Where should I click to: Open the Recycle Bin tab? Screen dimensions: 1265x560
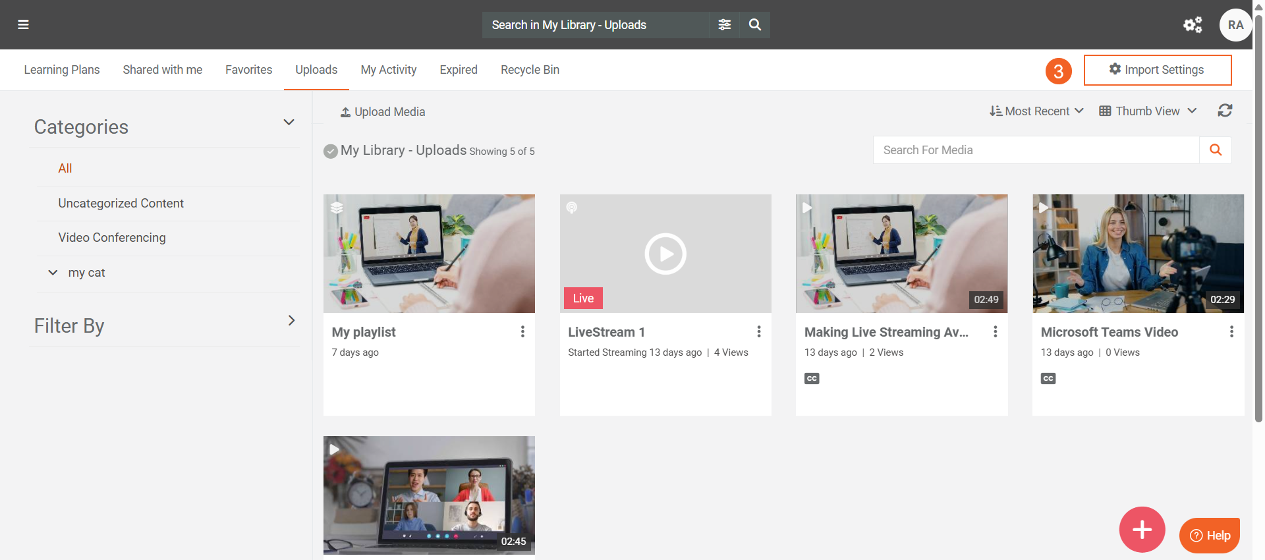[x=530, y=70]
